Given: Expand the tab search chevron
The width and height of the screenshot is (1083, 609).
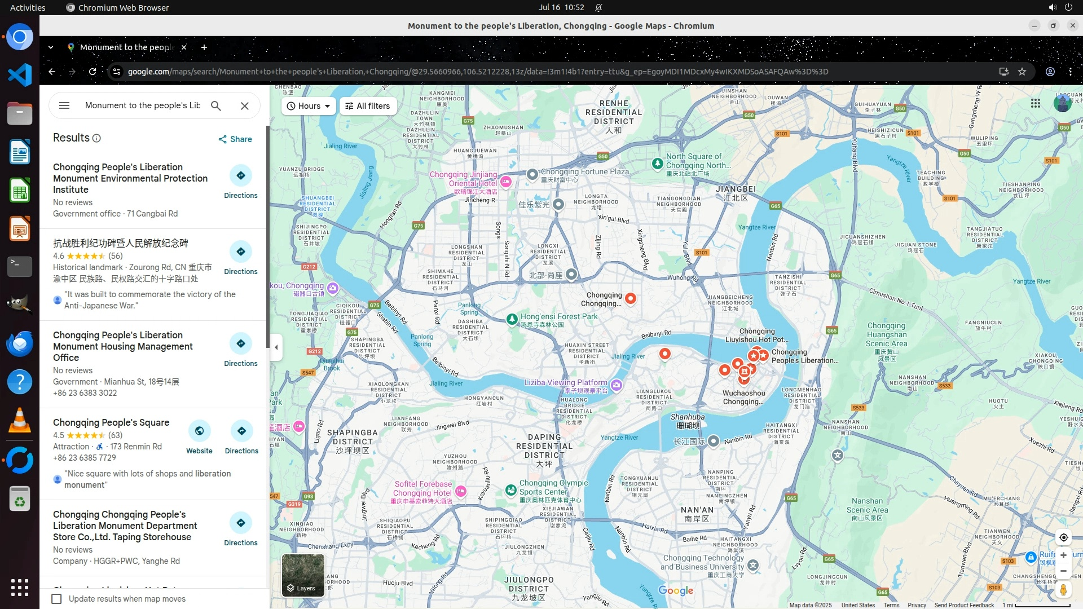Looking at the screenshot, I should click(51, 47).
